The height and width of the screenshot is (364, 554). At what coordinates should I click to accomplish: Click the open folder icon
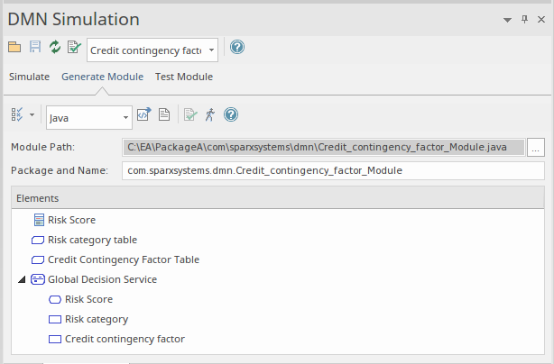15,48
